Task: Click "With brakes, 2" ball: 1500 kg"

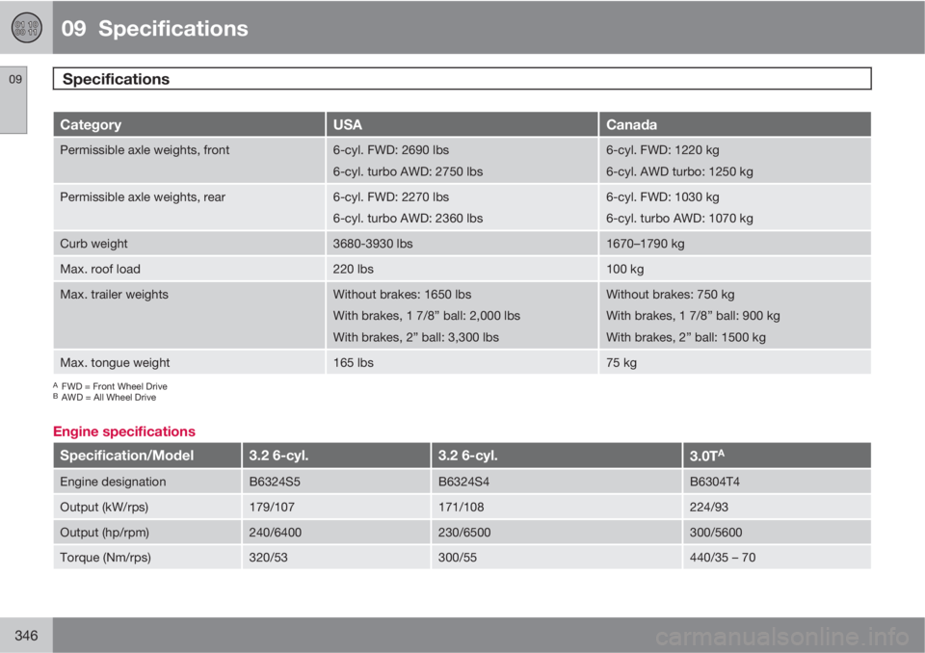Action: click(x=686, y=337)
